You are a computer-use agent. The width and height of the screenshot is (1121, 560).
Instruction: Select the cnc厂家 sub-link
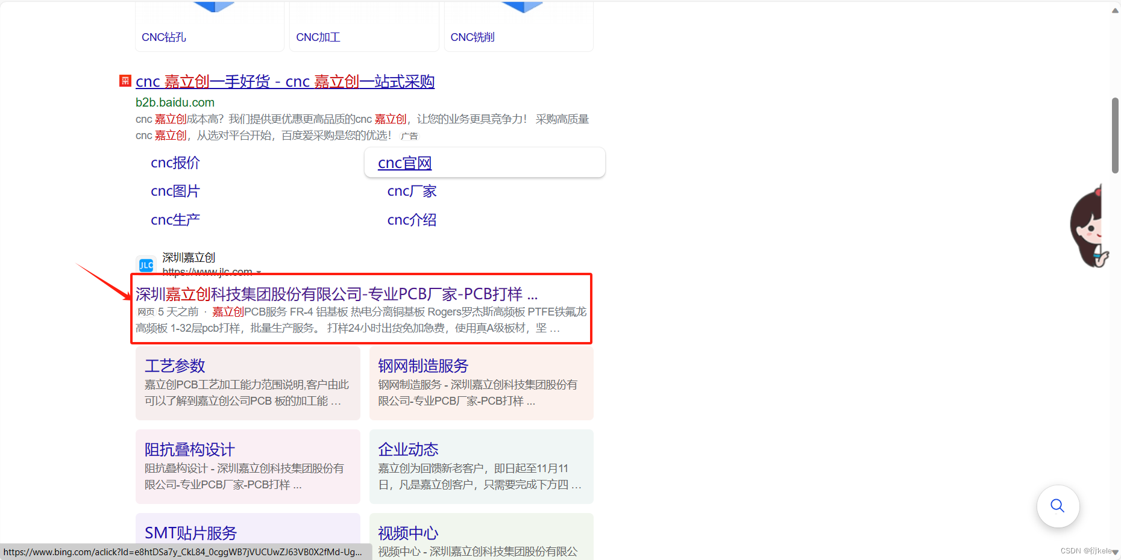coord(412,191)
